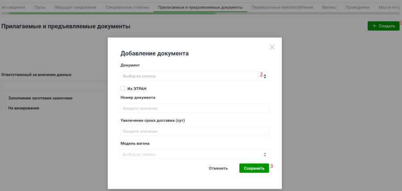Open the Модель вагона dropdown list

[195, 154]
